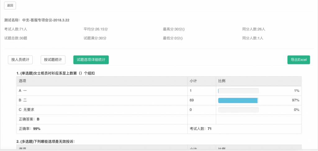Click 最高分:30分() text

174,29
